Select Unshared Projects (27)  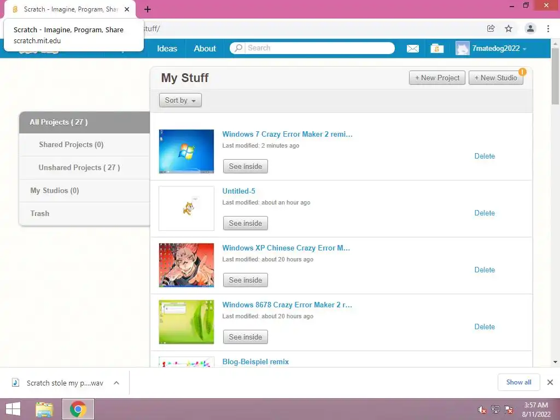click(84, 167)
